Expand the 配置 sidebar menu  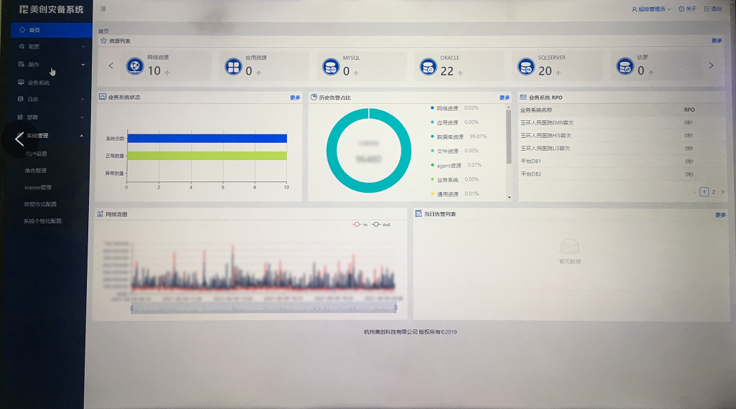click(50, 46)
